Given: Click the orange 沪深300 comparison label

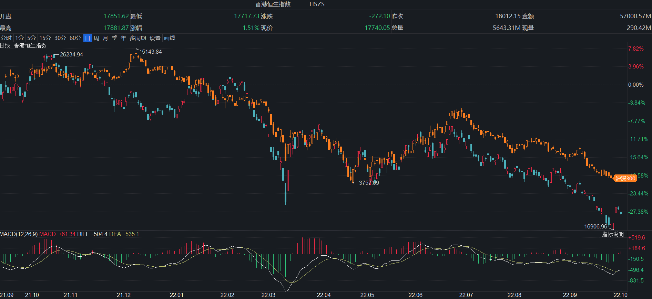Looking at the screenshot, I should click(625, 178).
